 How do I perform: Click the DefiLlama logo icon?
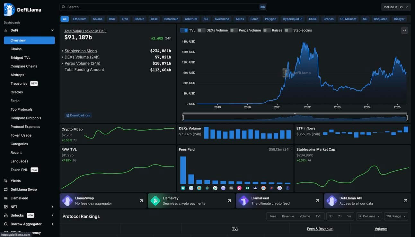pos(9,10)
